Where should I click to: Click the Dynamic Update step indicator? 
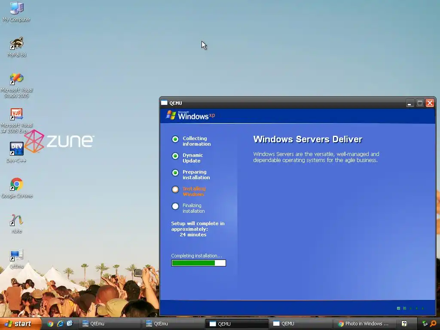(x=175, y=156)
